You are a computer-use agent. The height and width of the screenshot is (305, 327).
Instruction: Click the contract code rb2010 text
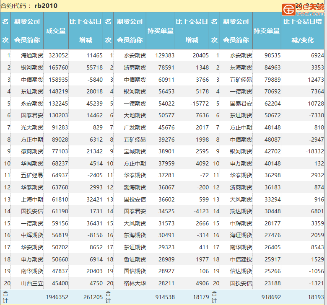click(46, 5)
